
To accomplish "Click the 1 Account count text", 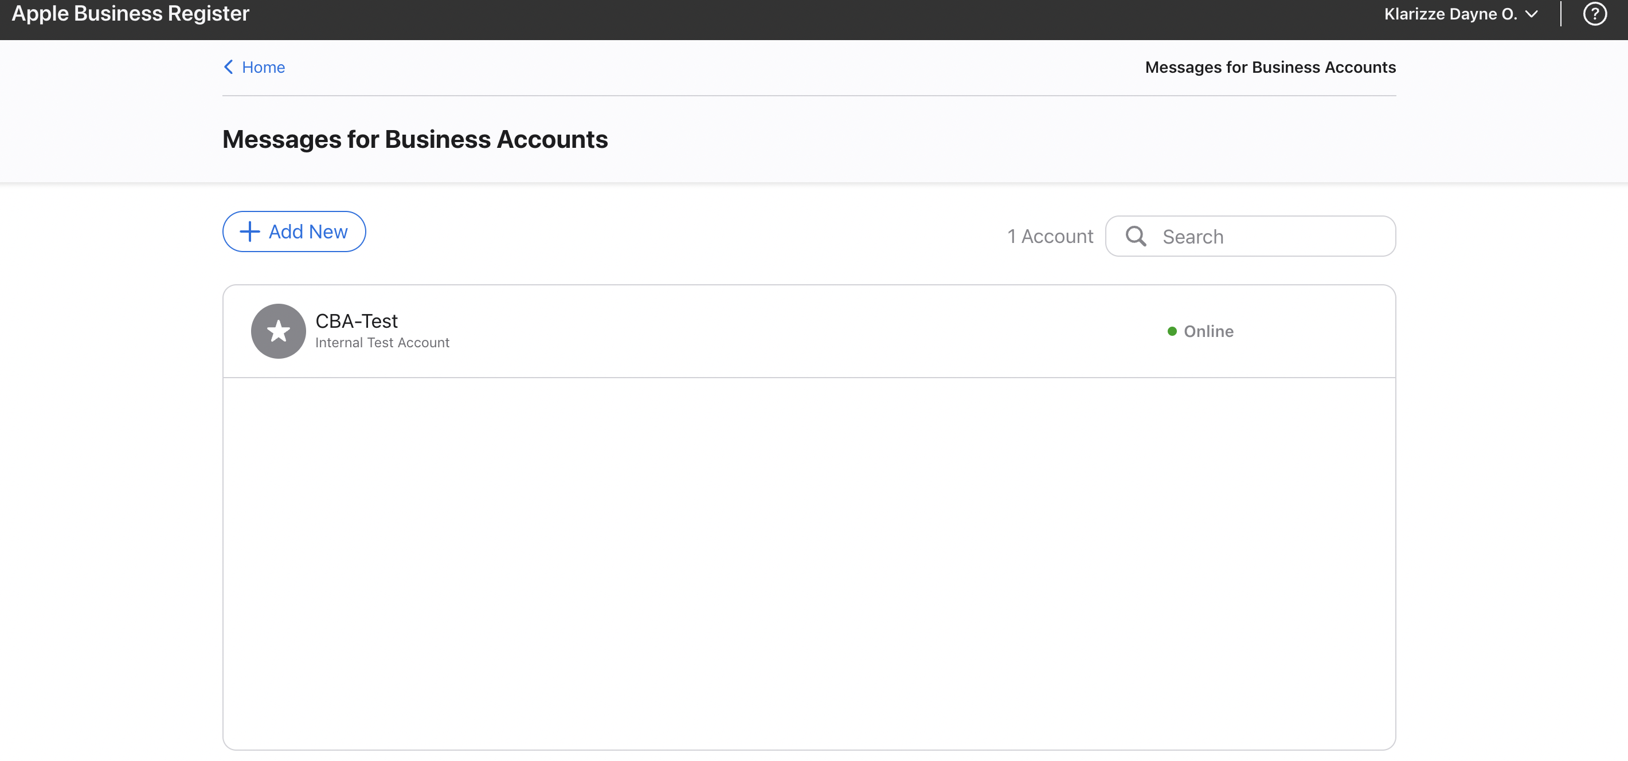I will [x=1050, y=236].
